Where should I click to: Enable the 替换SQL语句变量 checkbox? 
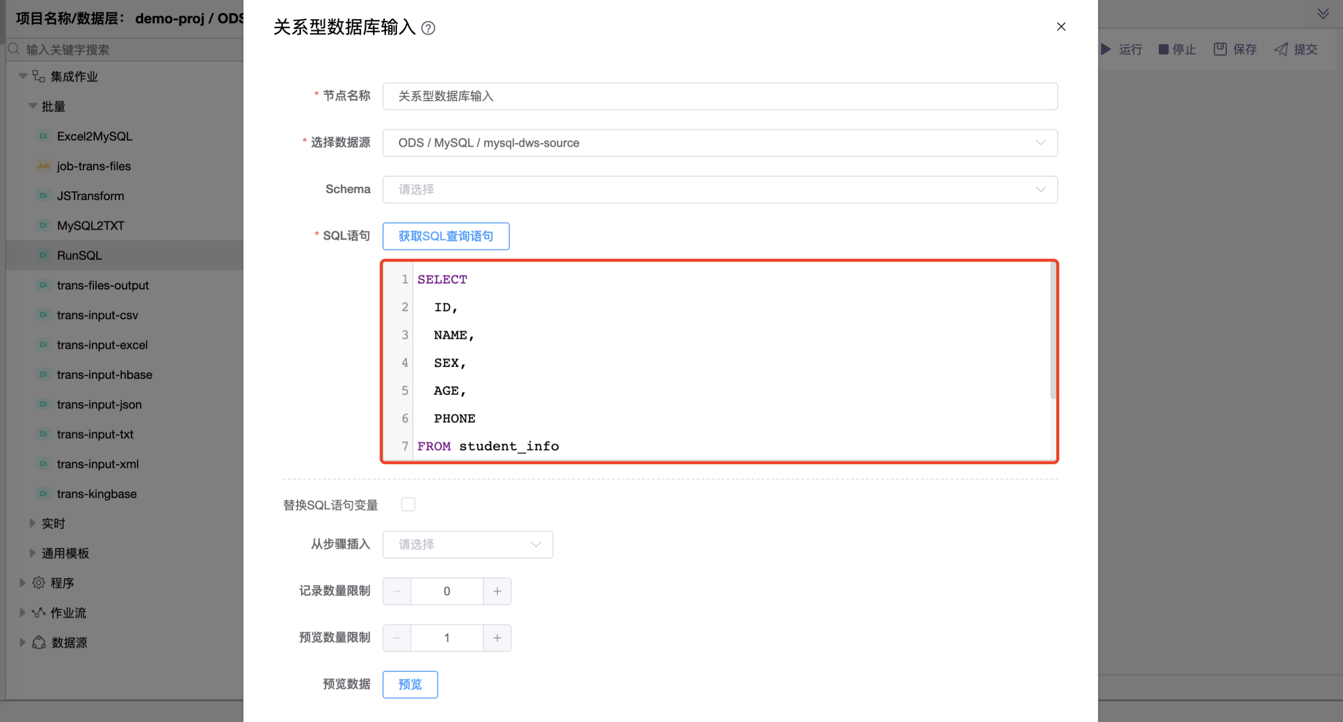[408, 504]
